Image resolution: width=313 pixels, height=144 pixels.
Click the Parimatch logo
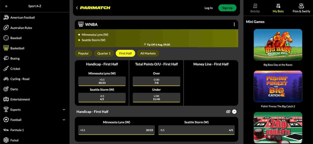(95, 8)
